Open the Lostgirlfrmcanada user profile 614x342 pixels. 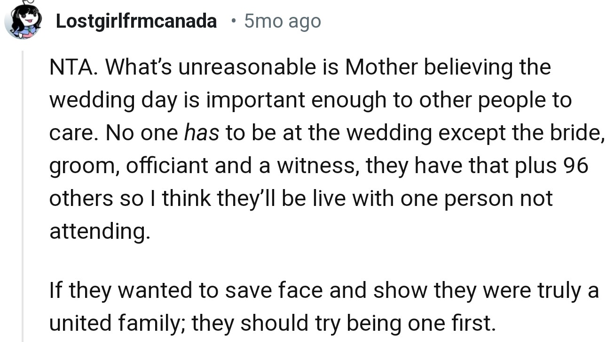(x=136, y=22)
